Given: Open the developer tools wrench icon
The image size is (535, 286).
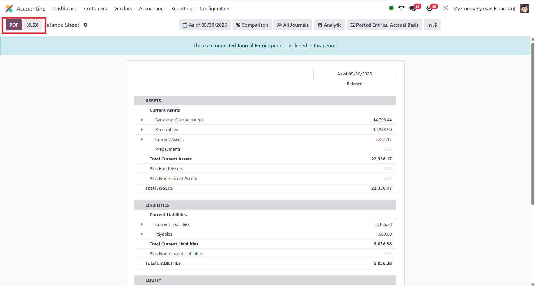Looking at the screenshot, I should [x=445, y=8].
